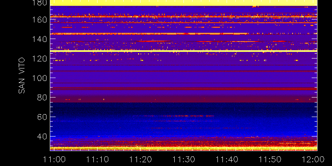Click the 160 frequency axis label
The image size is (332, 166).
pos(39,20)
